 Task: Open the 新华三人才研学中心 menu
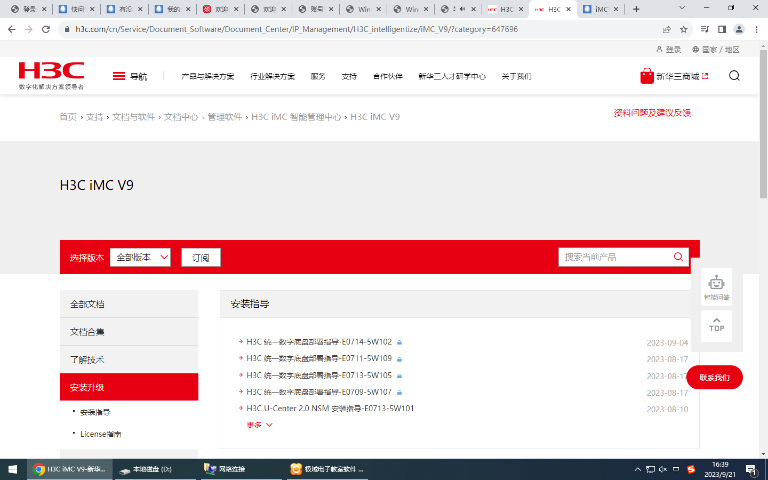(452, 76)
